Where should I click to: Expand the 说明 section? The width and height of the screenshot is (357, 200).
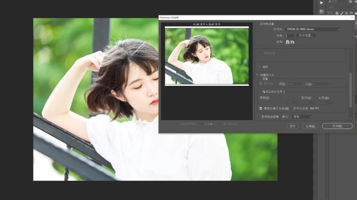pyautogui.click(x=264, y=67)
